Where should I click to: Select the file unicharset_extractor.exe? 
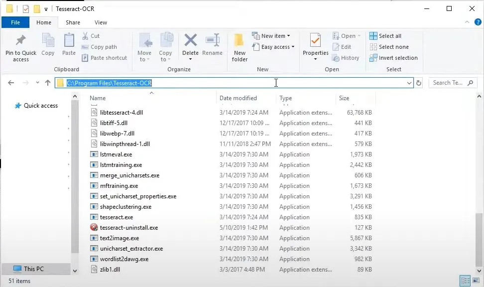131,248
